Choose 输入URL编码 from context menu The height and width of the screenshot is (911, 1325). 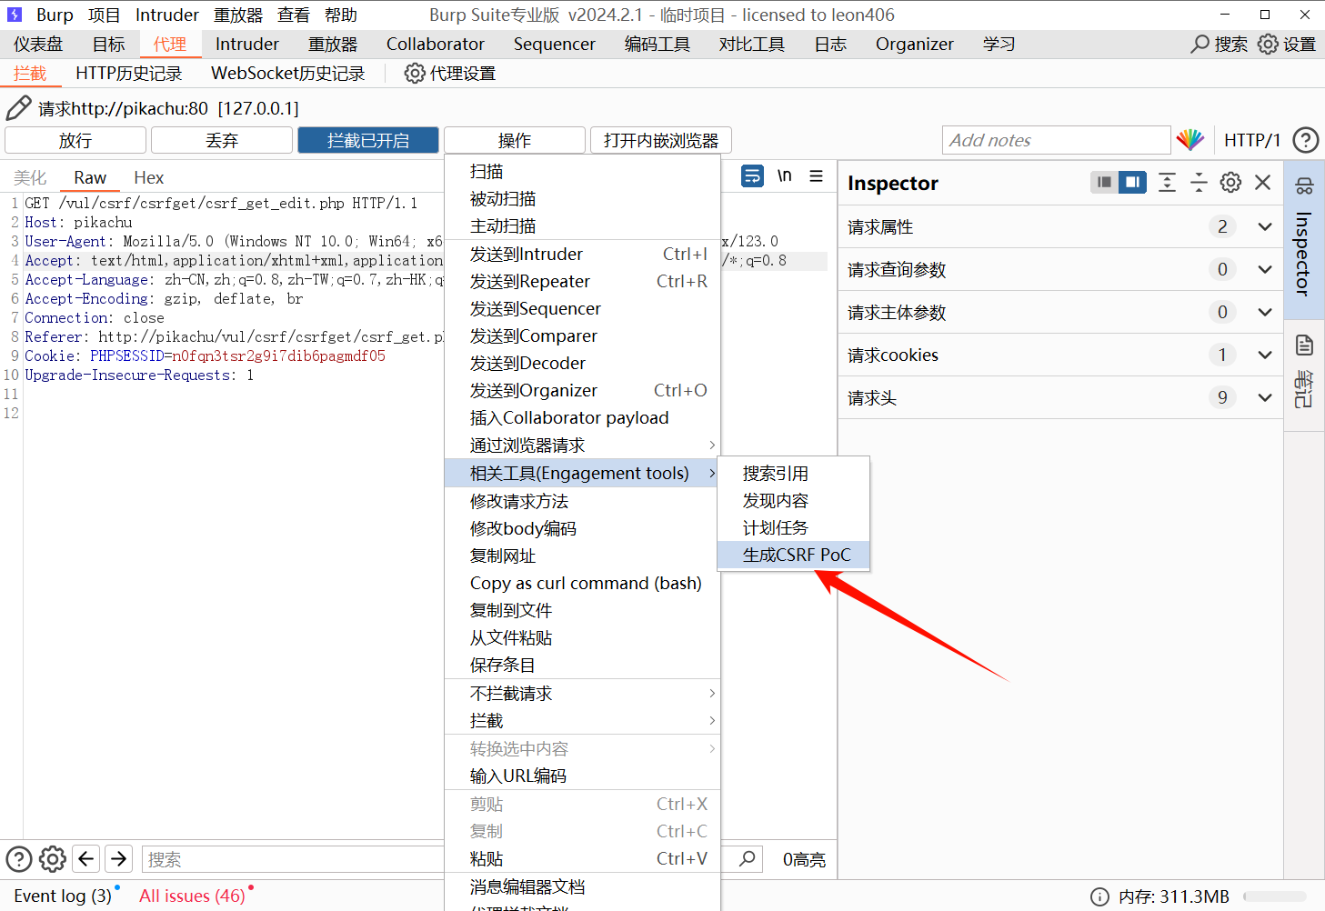tap(582, 776)
